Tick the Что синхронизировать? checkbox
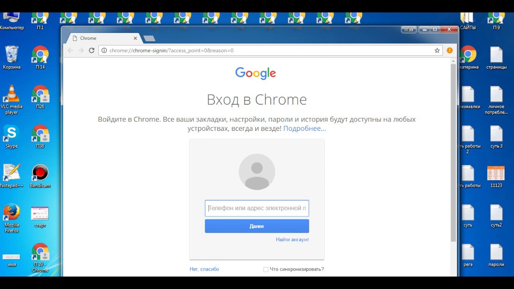The height and width of the screenshot is (289, 514). coord(266,269)
